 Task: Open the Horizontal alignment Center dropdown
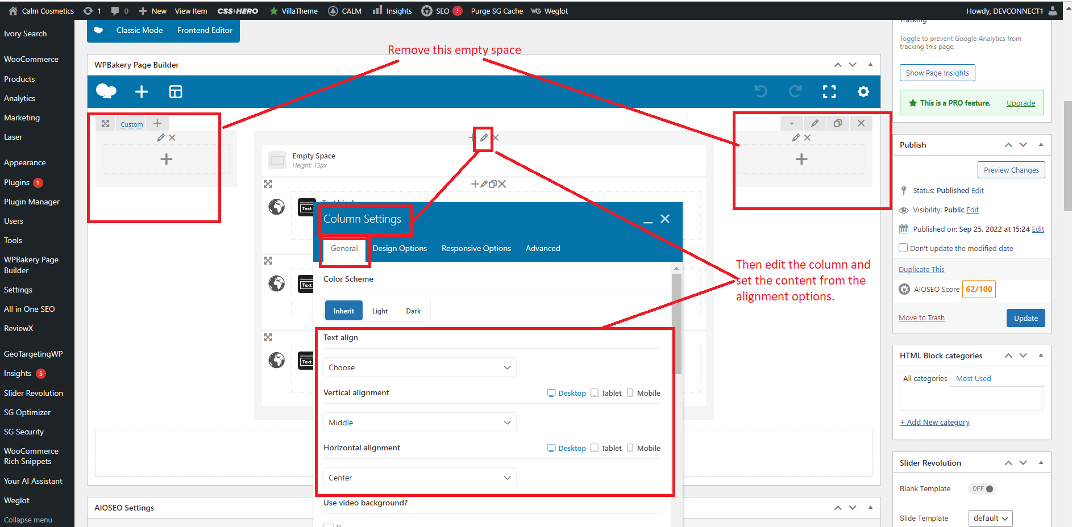tap(419, 478)
